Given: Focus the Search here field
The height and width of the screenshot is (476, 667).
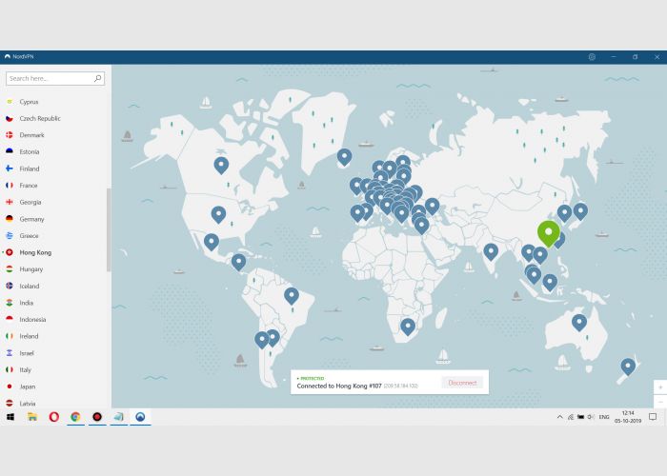Looking at the screenshot, I should 55,78.
